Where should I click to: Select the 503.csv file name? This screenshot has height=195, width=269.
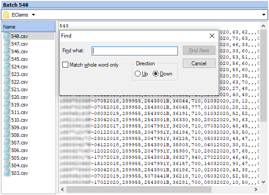click(20, 173)
